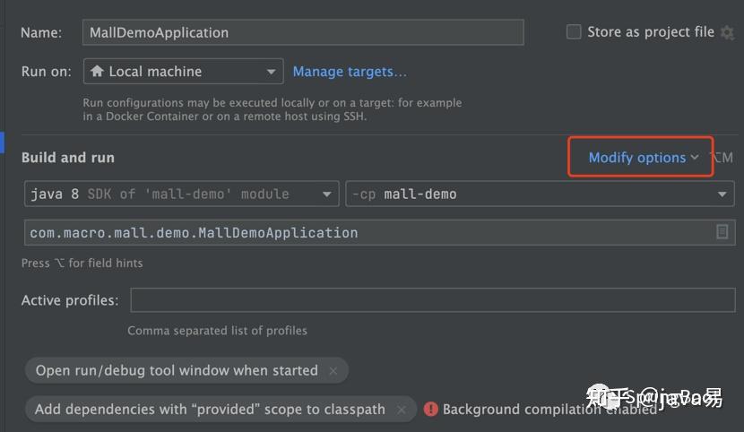Remove the 'Open run/debug tool window' option chip
744x432 pixels.
pos(333,370)
